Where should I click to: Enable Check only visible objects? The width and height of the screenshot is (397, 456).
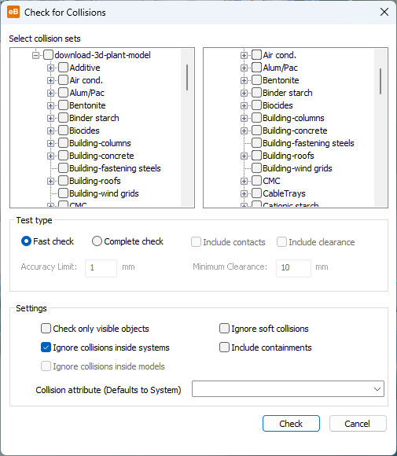coord(46,329)
